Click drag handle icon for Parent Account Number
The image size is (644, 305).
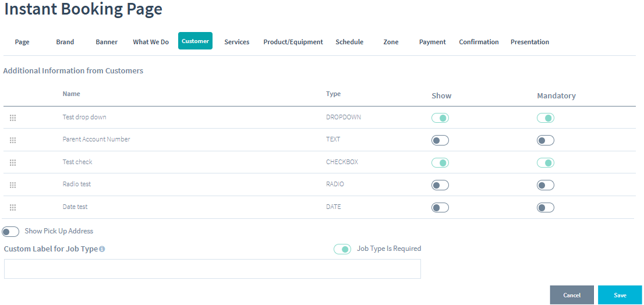pyautogui.click(x=13, y=140)
